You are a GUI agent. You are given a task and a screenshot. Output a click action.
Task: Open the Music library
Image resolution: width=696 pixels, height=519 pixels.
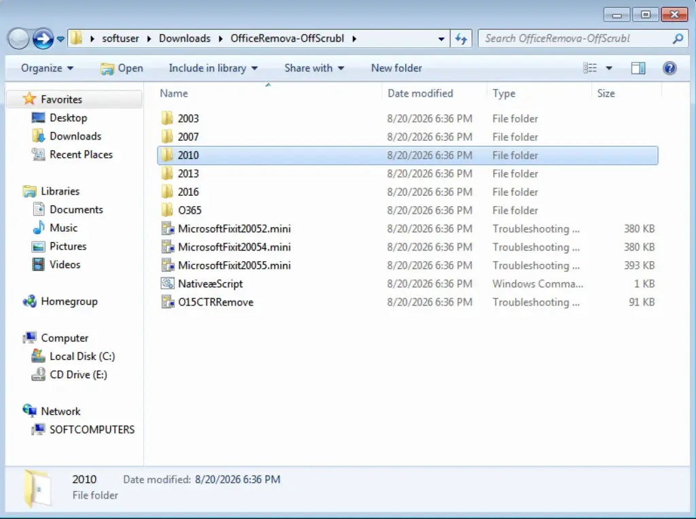click(63, 227)
